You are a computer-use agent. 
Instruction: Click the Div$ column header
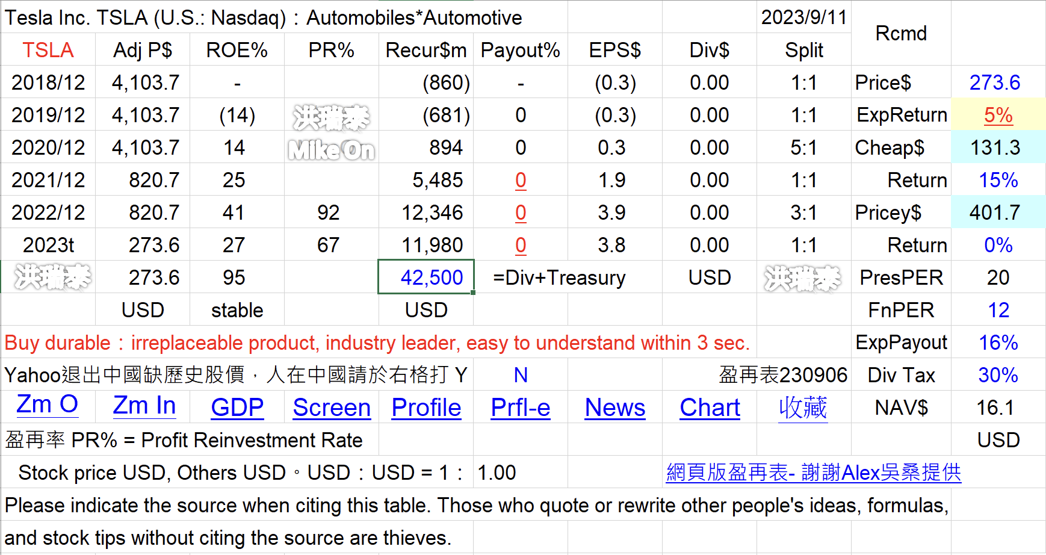pos(710,50)
